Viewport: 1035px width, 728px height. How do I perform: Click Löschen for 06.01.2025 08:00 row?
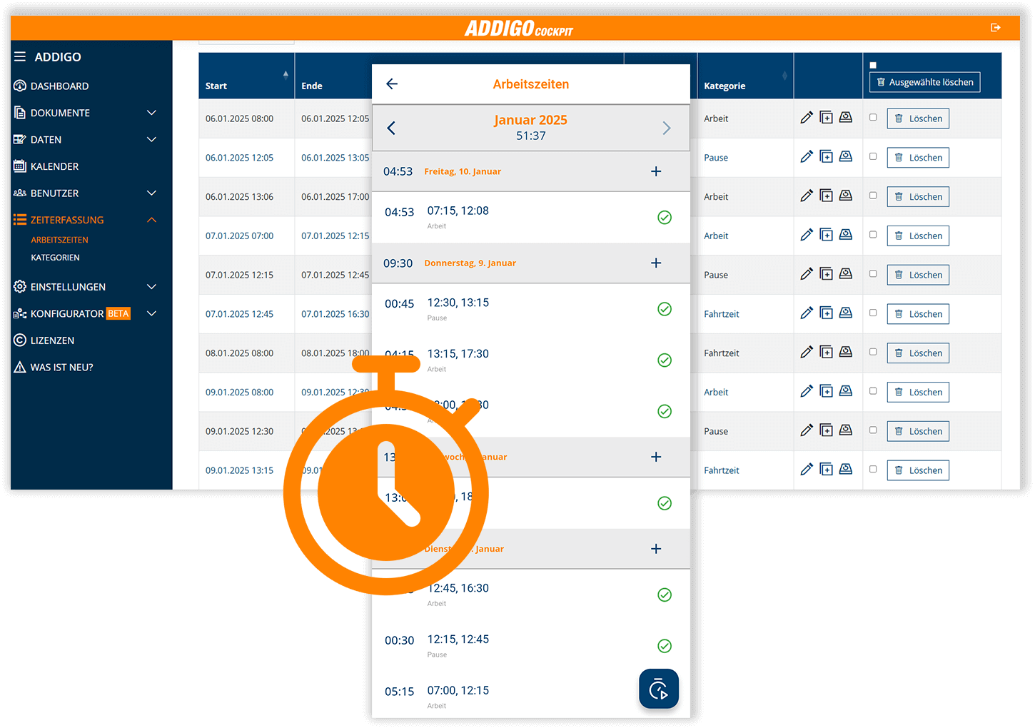(x=918, y=118)
